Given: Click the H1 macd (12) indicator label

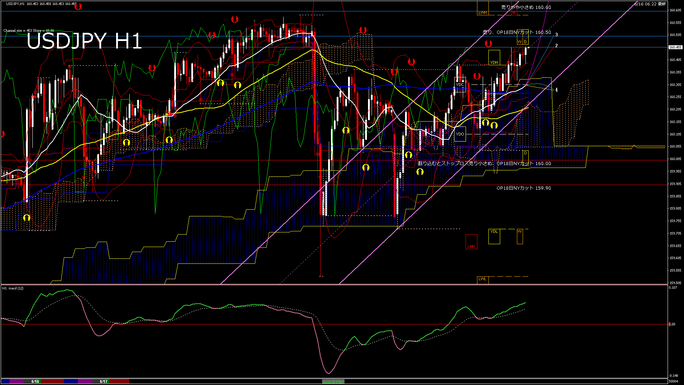Looking at the screenshot, I should [x=13, y=288].
